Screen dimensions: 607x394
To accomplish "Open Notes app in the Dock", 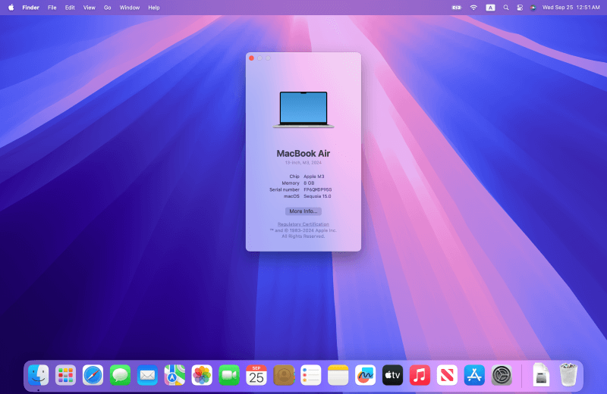I will click(x=338, y=375).
